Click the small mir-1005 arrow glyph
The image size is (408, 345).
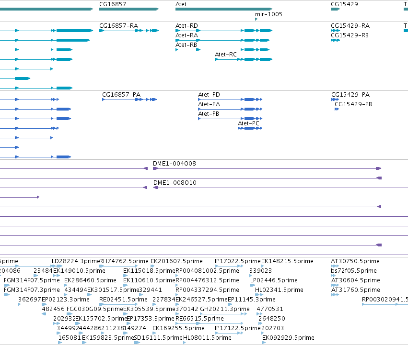coord(256,19)
